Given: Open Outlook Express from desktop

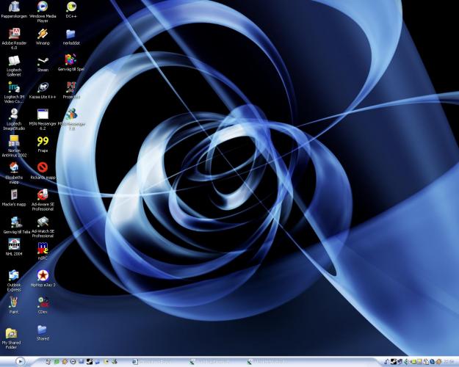Looking at the screenshot, I should tap(14, 275).
